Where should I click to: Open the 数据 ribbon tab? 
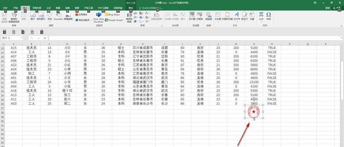58,7
